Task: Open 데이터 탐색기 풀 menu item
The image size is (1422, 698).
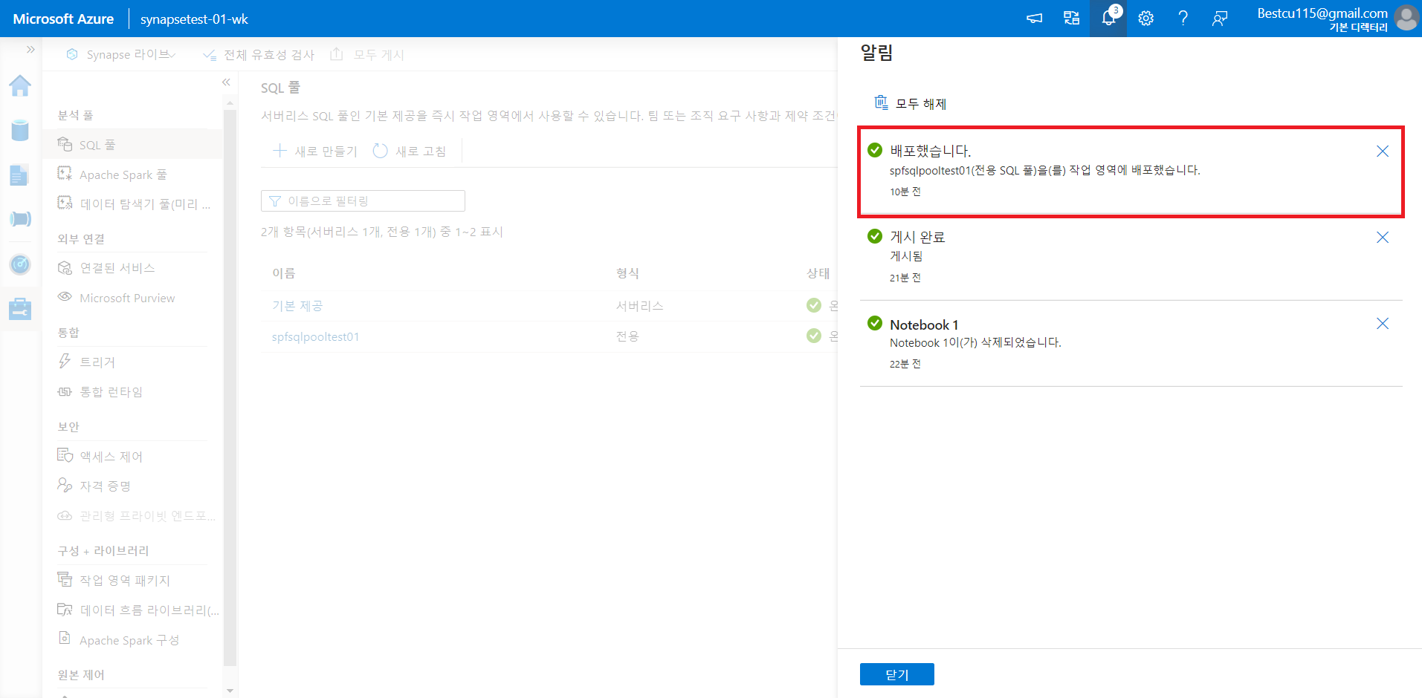Action: [x=134, y=204]
